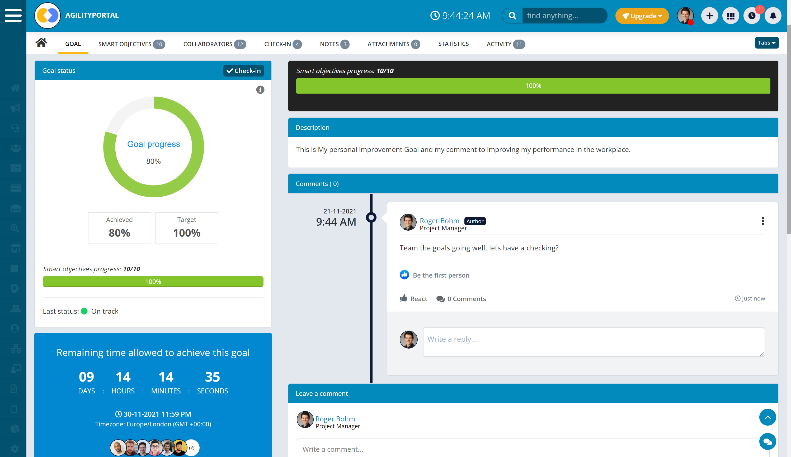
Task: Click the green smart objectives progress bar
Action: point(533,86)
